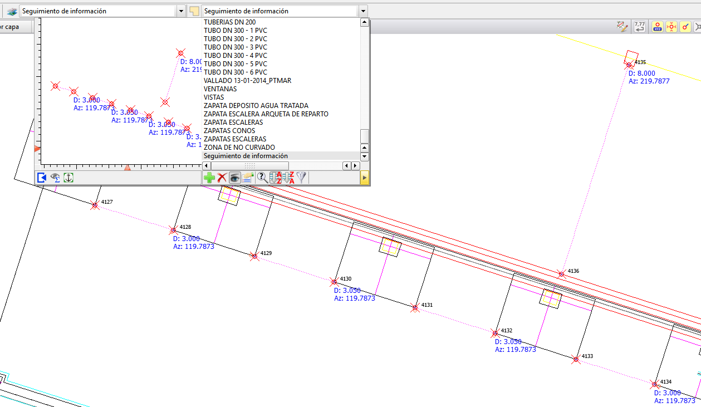Click the red X delete layer icon
Viewport: 701px width, 407px height.
pyautogui.click(x=222, y=178)
